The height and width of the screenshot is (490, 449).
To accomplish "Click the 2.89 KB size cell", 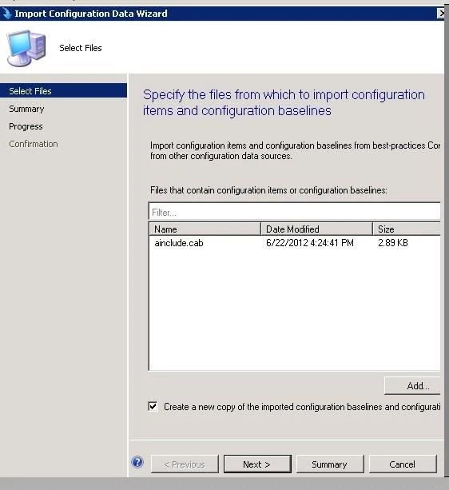I will [x=393, y=243].
